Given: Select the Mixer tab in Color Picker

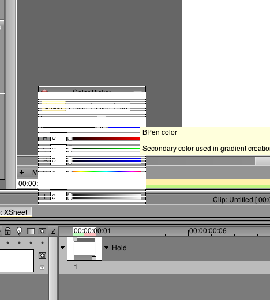Looking at the screenshot, I should pyautogui.click(x=102, y=107).
